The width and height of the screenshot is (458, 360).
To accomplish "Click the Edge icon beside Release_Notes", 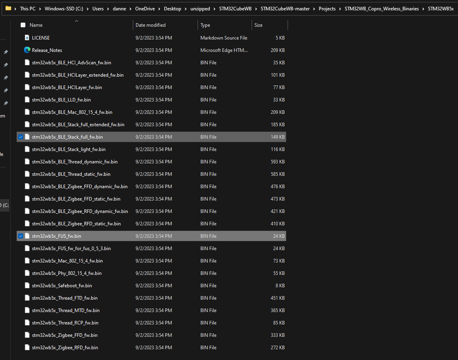I will coord(27,50).
